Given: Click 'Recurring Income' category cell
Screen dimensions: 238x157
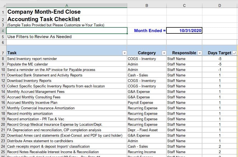Looking at the screenshot, I should pos(147,152).
